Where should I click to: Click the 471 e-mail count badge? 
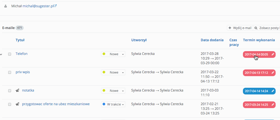point(20,28)
